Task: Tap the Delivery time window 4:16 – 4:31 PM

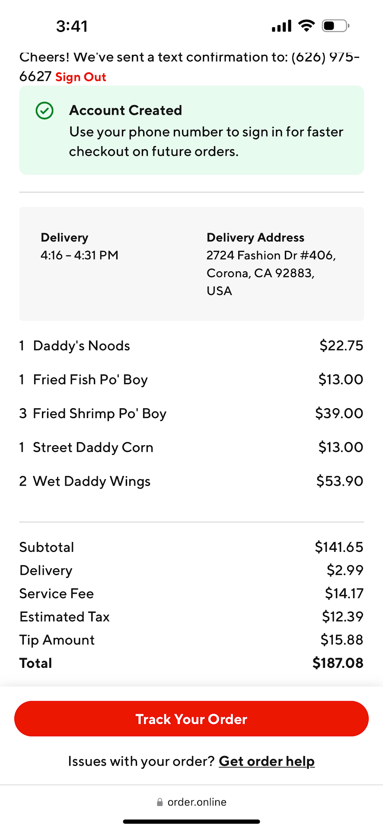Action: (x=80, y=255)
